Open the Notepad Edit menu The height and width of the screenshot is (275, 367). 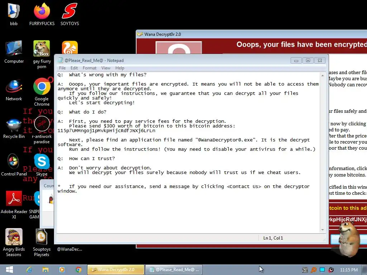[74, 68]
